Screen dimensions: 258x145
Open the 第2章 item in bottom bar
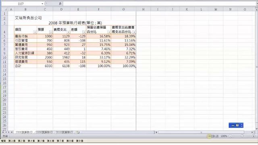[x=12, y=141]
